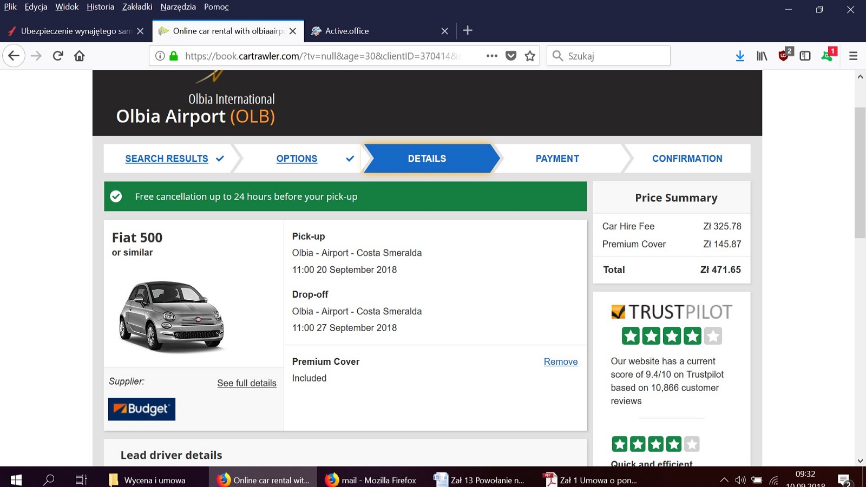Viewport: 866px width, 487px height.
Task: Open the Downloads panel
Action: pos(740,56)
